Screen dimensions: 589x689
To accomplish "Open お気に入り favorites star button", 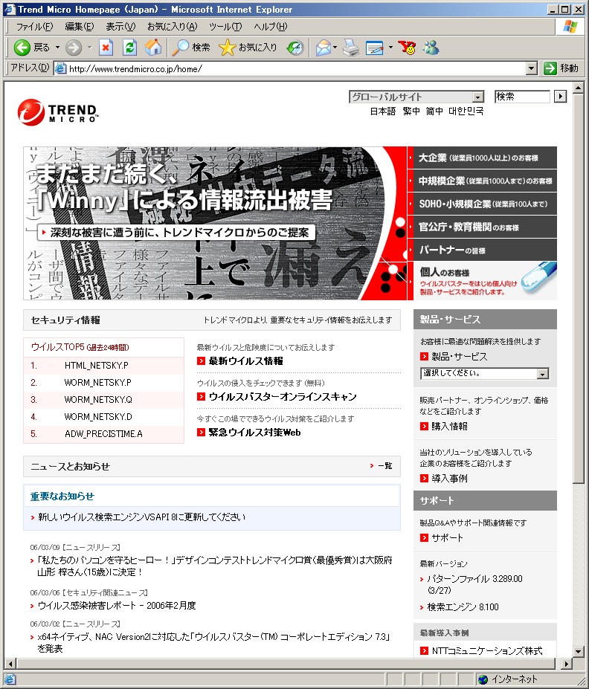I will pyautogui.click(x=248, y=48).
